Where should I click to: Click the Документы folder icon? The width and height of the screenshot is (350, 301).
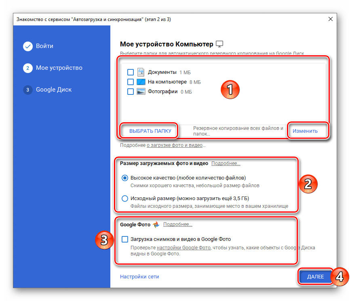[141, 72]
